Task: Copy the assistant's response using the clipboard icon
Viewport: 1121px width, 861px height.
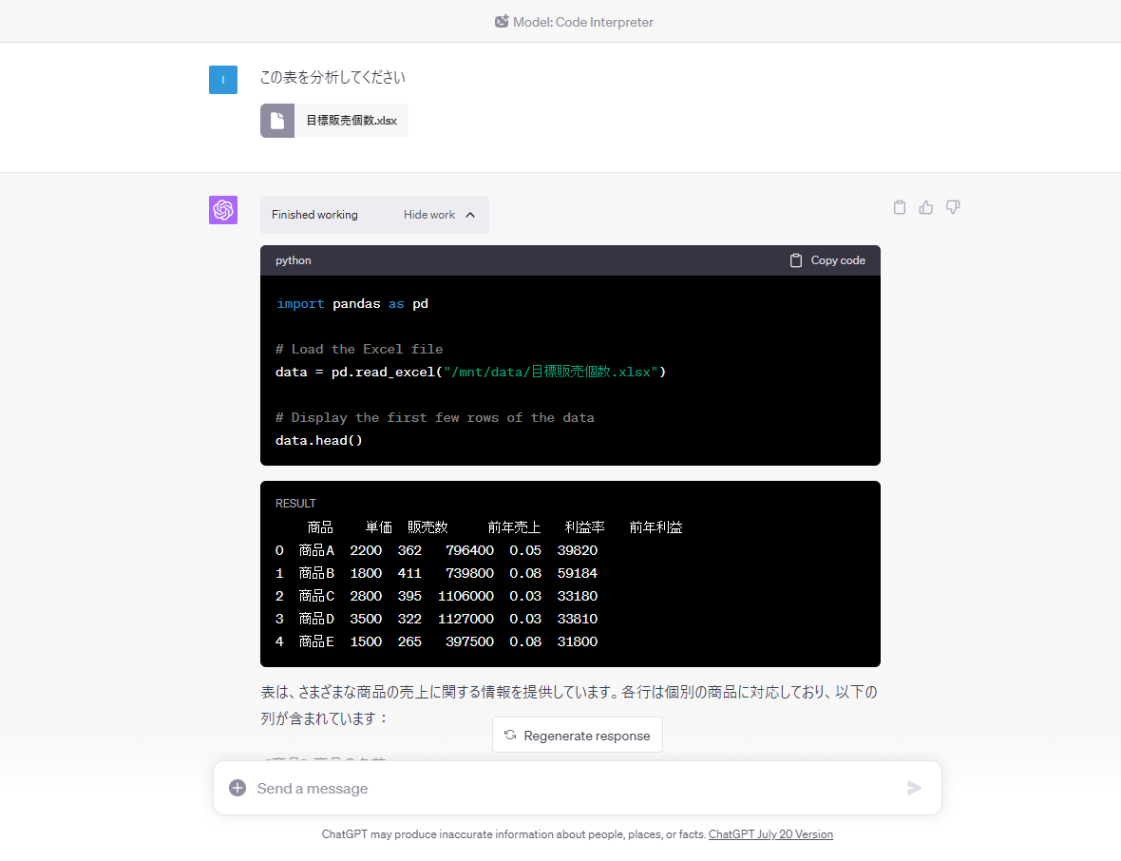Action: click(899, 206)
